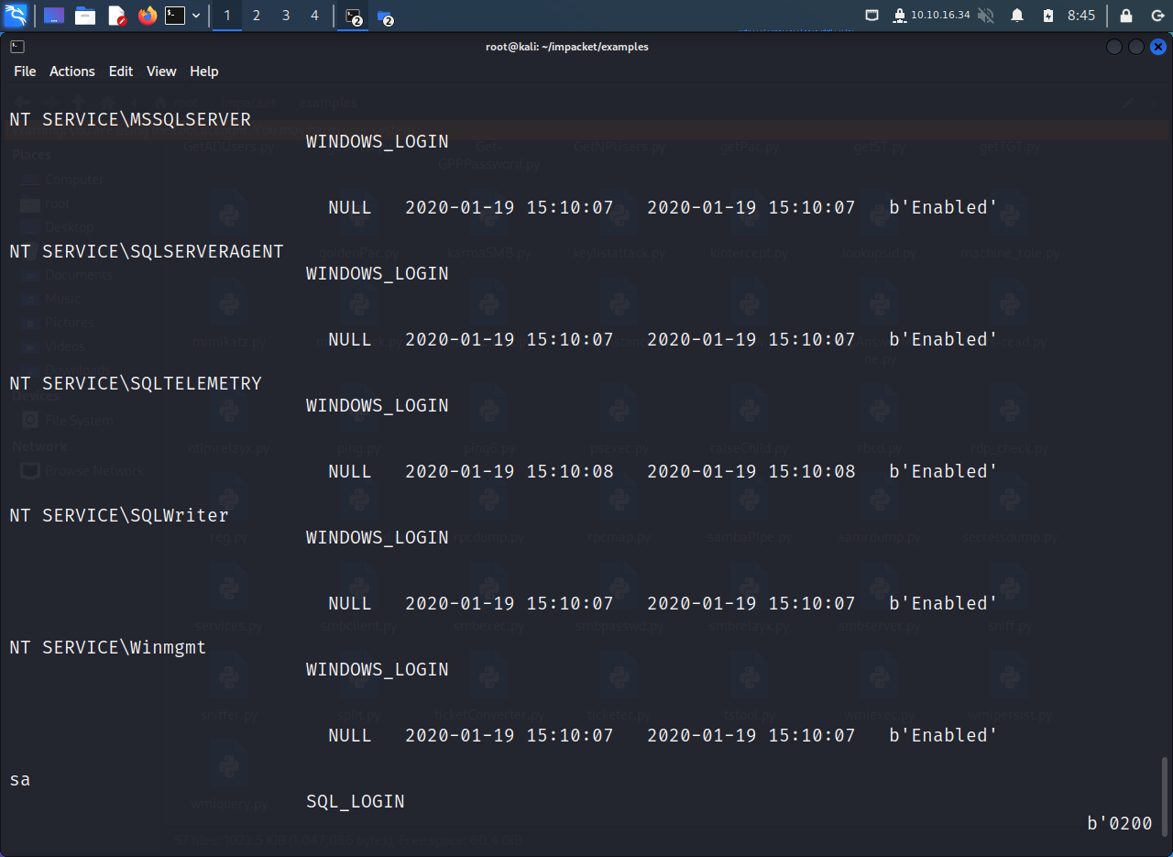The image size is (1173, 857).
Task: Open the File menu
Action: [x=25, y=71]
